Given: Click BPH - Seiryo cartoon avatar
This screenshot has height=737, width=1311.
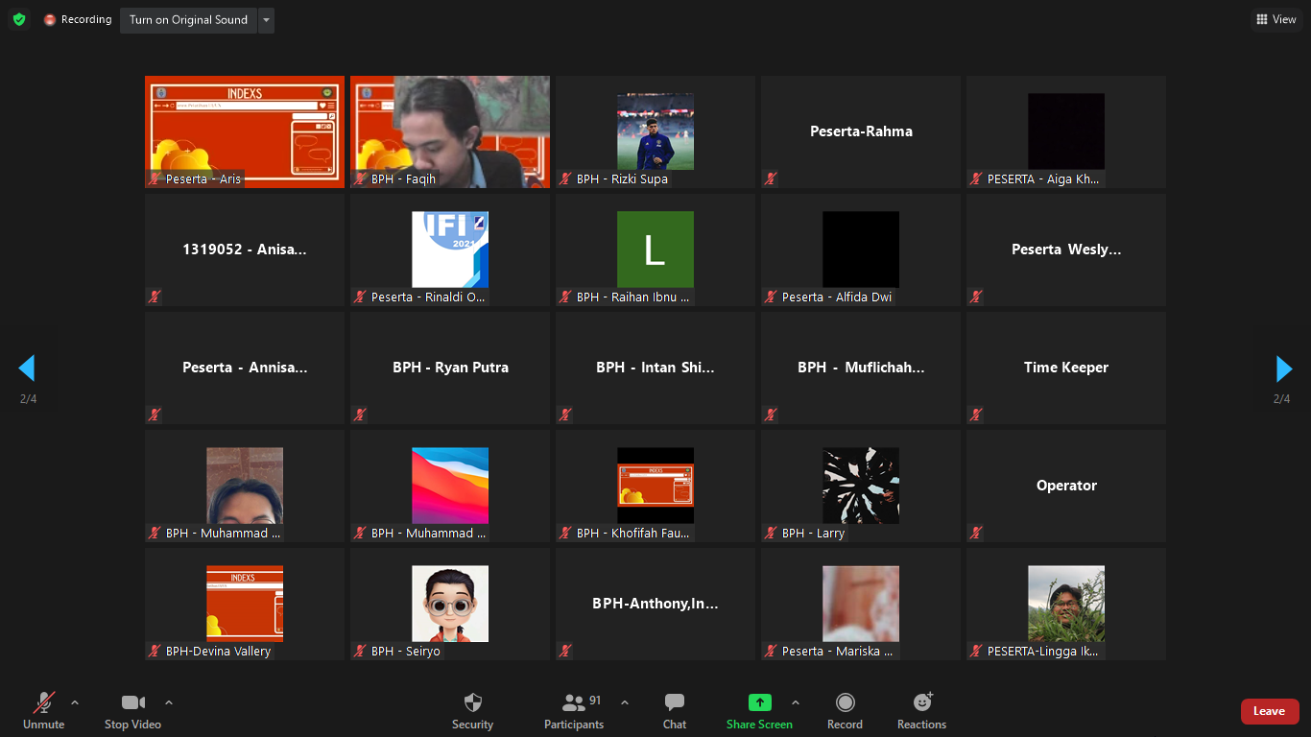Looking at the screenshot, I should [450, 604].
